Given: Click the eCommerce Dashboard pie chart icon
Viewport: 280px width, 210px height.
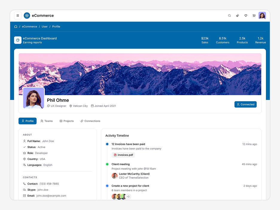Looking at the screenshot, I should [x=18, y=40].
